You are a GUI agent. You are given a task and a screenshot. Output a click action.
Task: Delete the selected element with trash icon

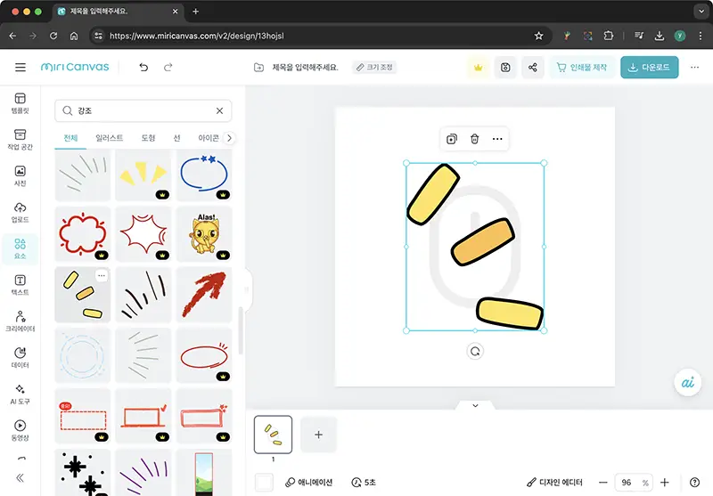[475, 139]
